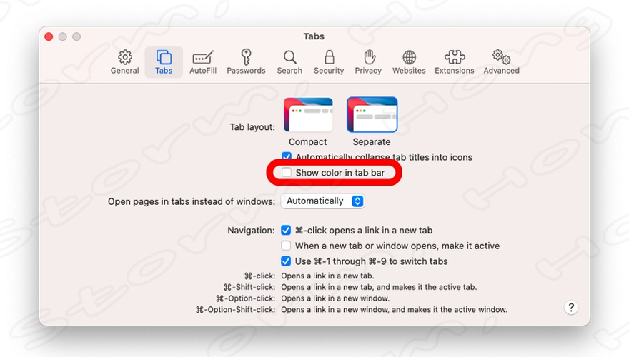Click the 'Navigation:' label
Screen dimensions: 629x357
251,231
